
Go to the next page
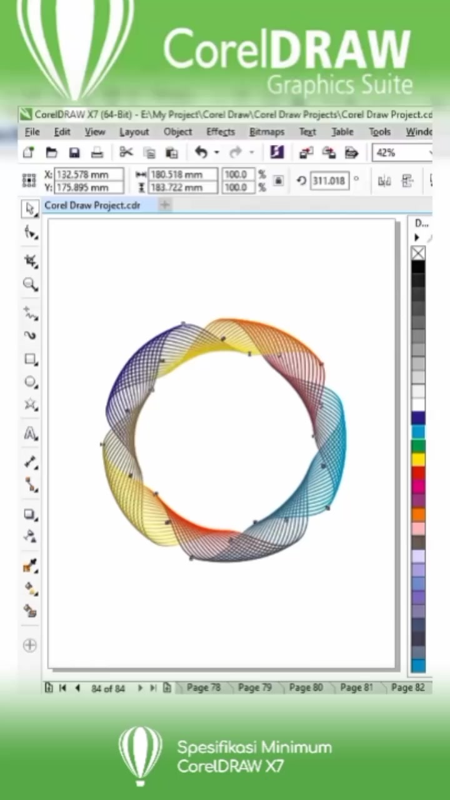point(139,687)
